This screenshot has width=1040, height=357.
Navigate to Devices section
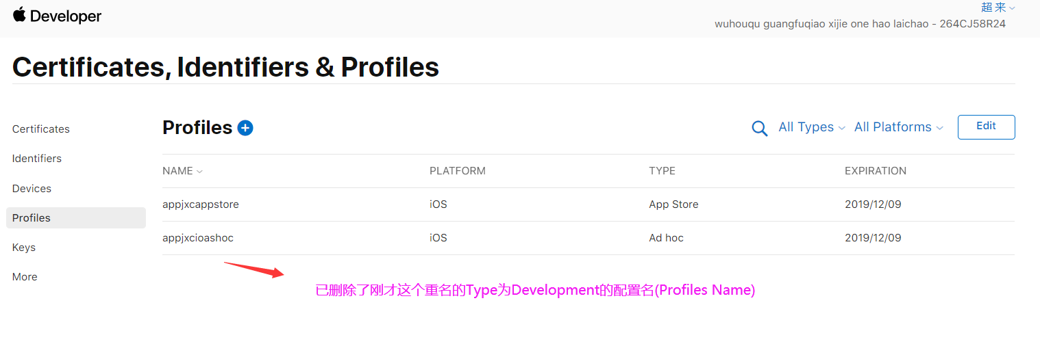(32, 189)
